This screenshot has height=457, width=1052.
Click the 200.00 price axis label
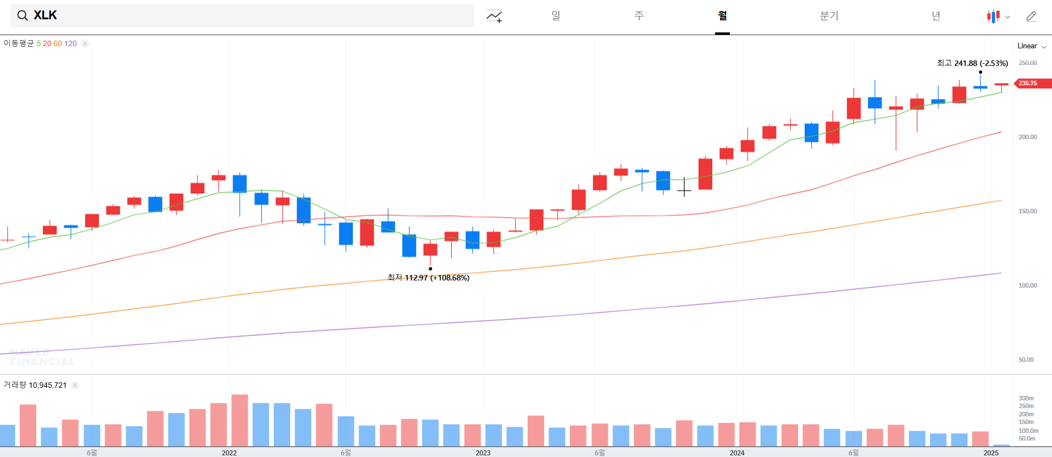pyautogui.click(x=1028, y=137)
